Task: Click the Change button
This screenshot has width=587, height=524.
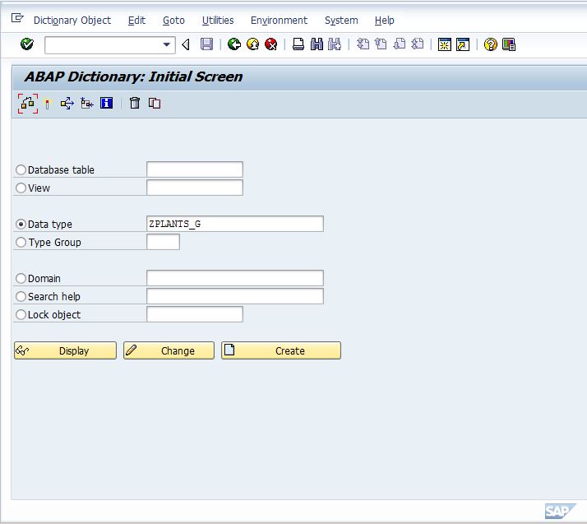Action: tap(169, 350)
